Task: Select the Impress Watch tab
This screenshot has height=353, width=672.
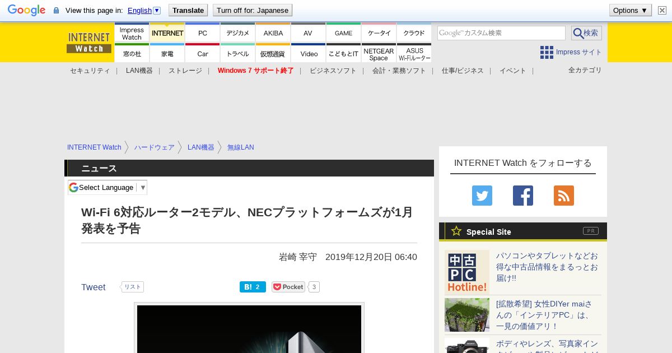Action: pyautogui.click(x=132, y=34)
